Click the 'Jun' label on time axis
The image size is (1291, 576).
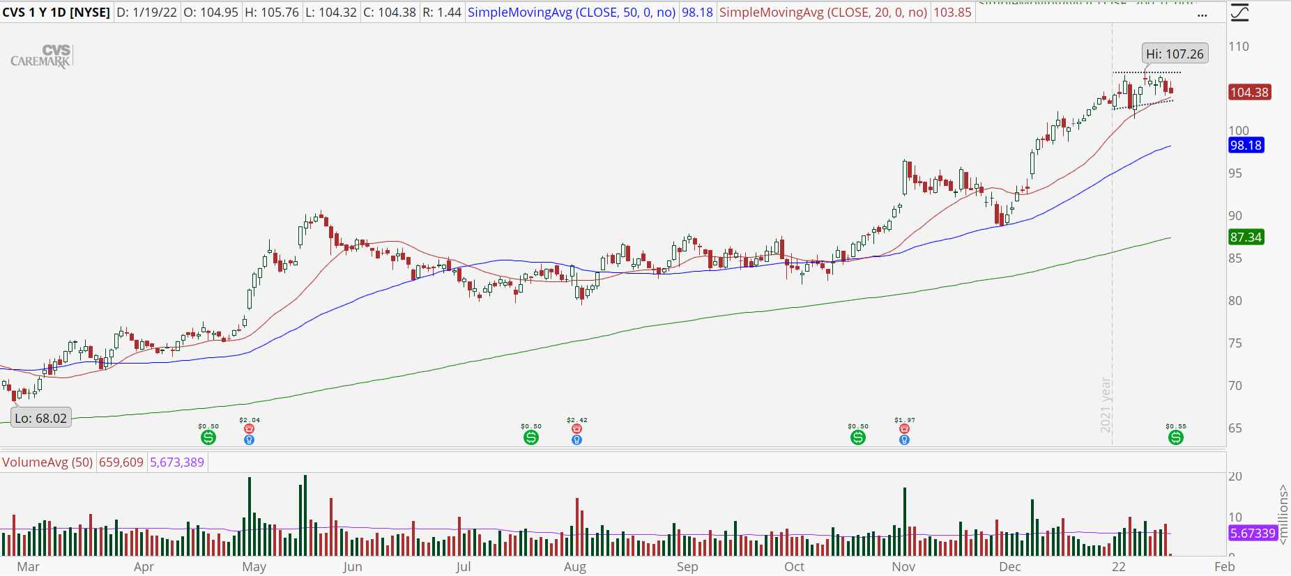coord(352,566)
